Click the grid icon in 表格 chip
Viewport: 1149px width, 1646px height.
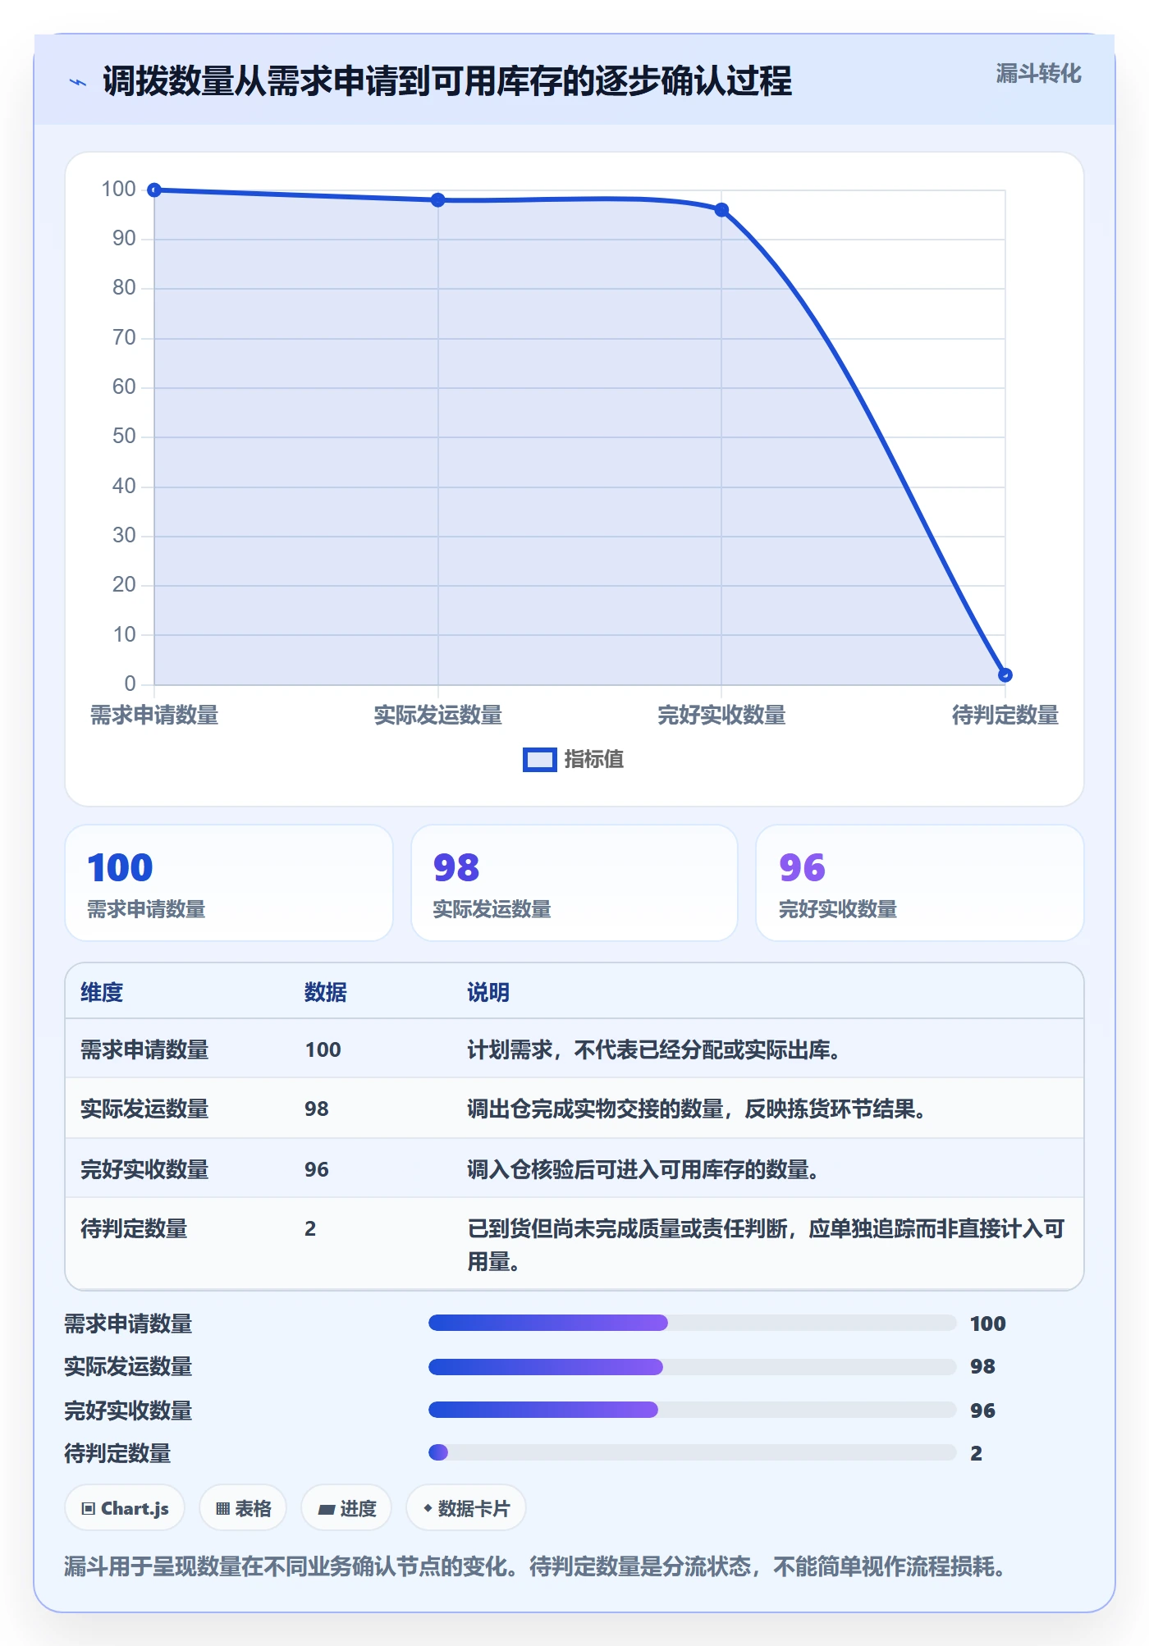pos(222,1508)
